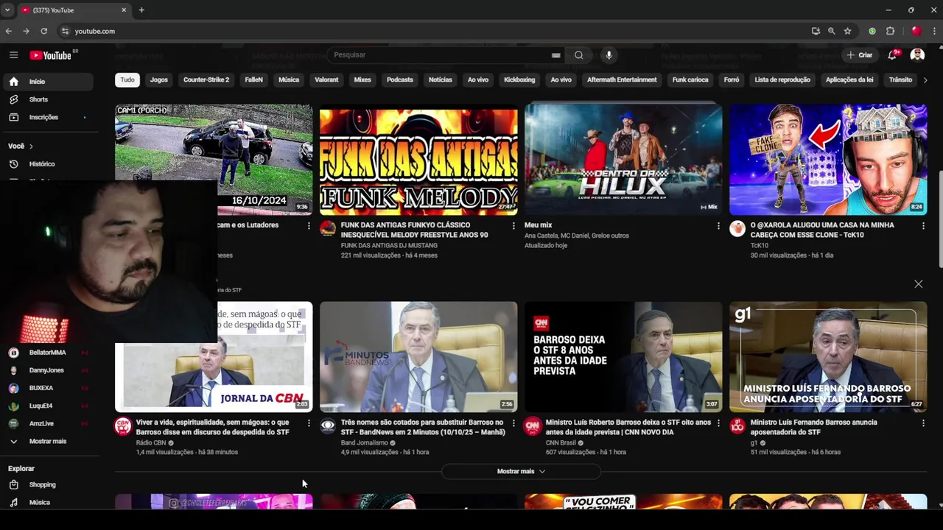
Task: Select the Jogos filter chip
Action: point(158,79)
